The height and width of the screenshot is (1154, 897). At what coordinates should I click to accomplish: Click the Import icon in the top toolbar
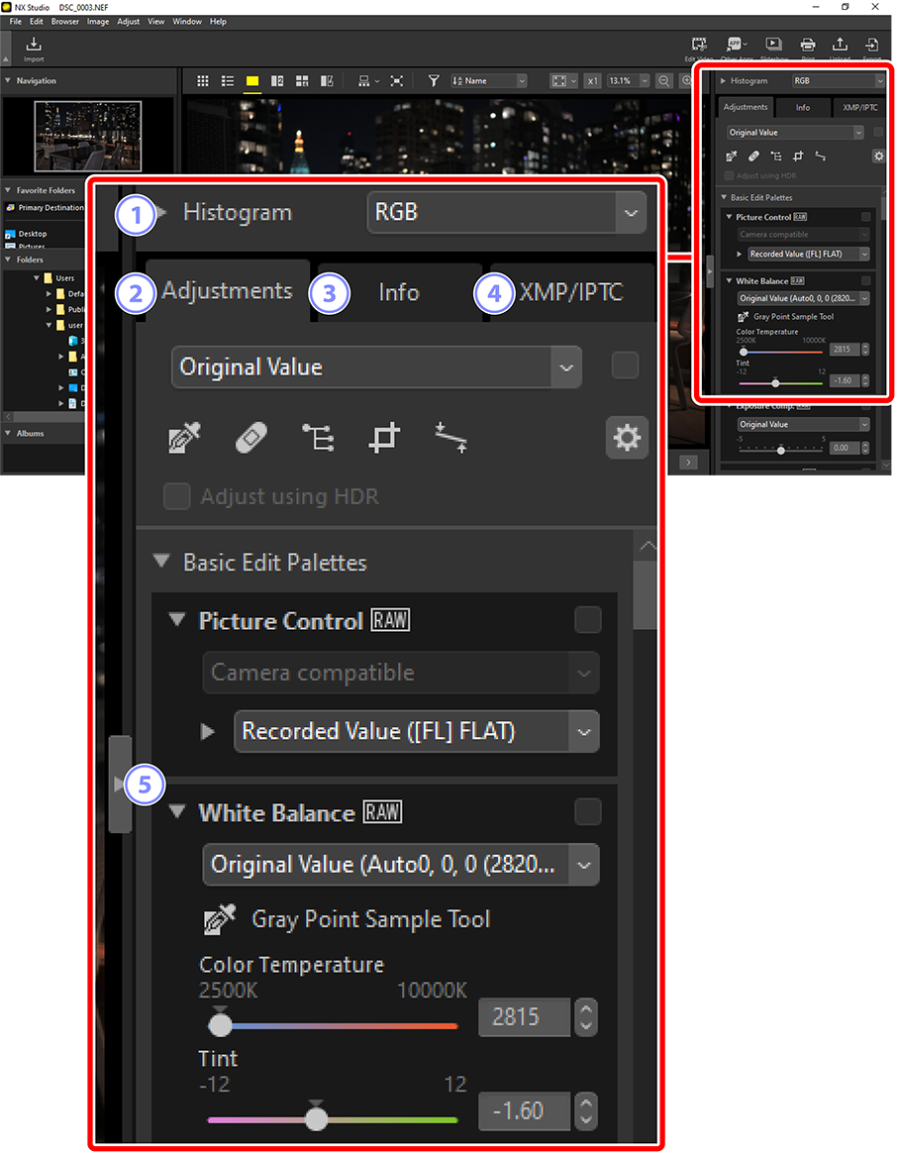coord(33,46)
